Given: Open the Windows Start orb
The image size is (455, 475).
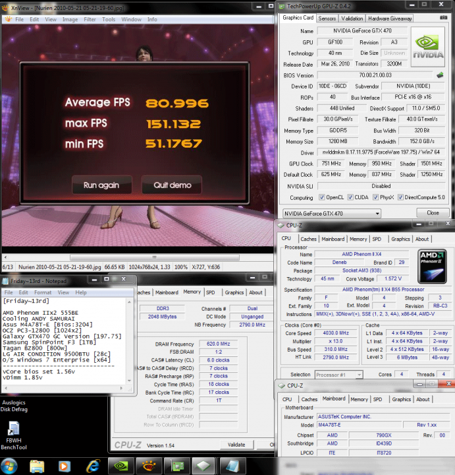Looking at the screenshot, I should (9, 466).
